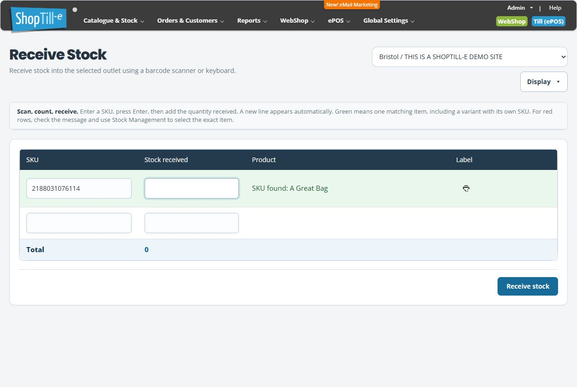Image resolution: width=577 pixels, height=387 pixels.
Task: Open the Admin account dropdown
Action: (x=520, y=8)
